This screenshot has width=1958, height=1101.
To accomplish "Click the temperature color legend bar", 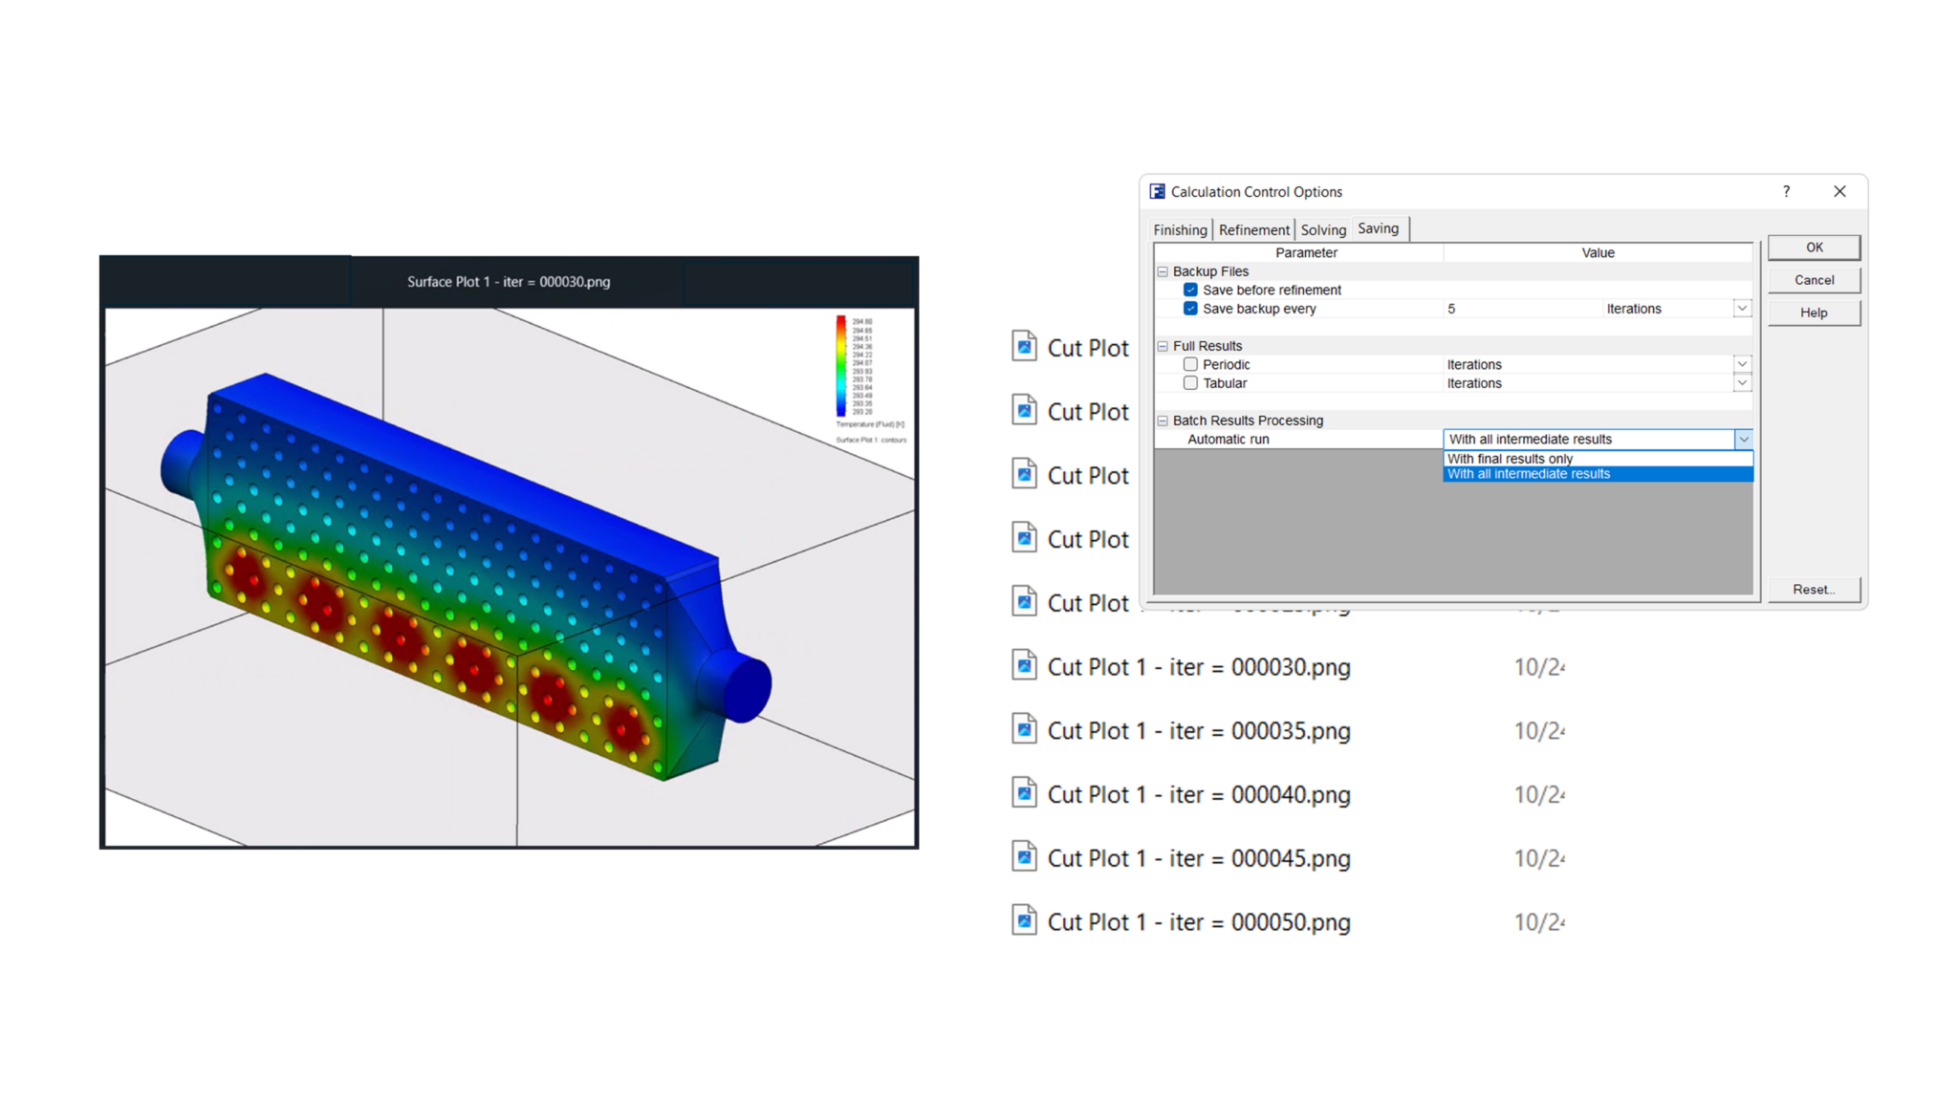I will (x=841, y=365).
